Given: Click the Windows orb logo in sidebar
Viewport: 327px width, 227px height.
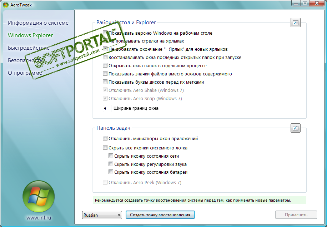Looking at the screenshot, I should (x=39, y=197).
